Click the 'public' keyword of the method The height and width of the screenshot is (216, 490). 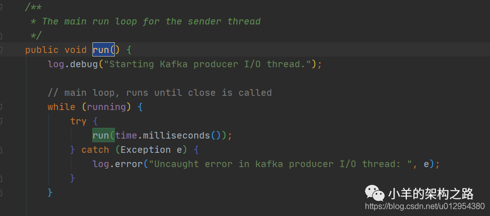tap(42, 50)
